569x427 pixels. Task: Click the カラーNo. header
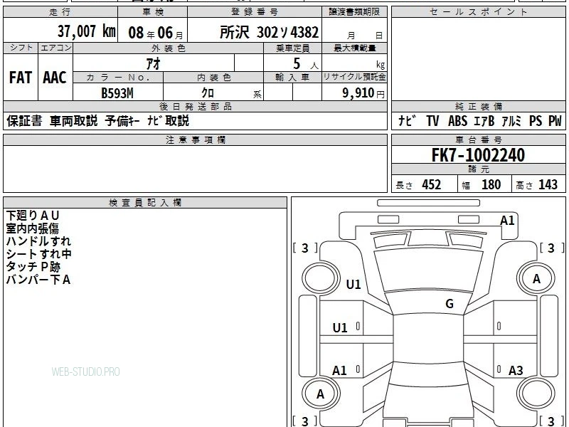[x=118, y=77]
